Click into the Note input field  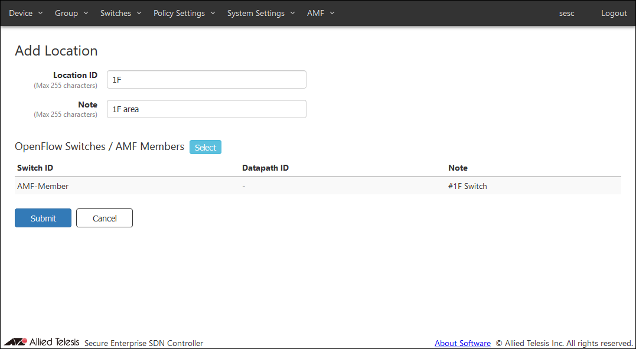tap(206, 109)
